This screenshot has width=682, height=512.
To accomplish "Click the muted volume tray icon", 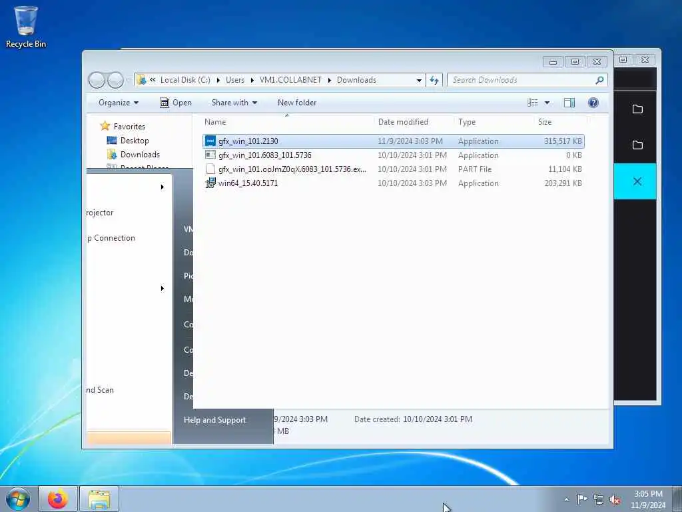I will pos(615,500).
